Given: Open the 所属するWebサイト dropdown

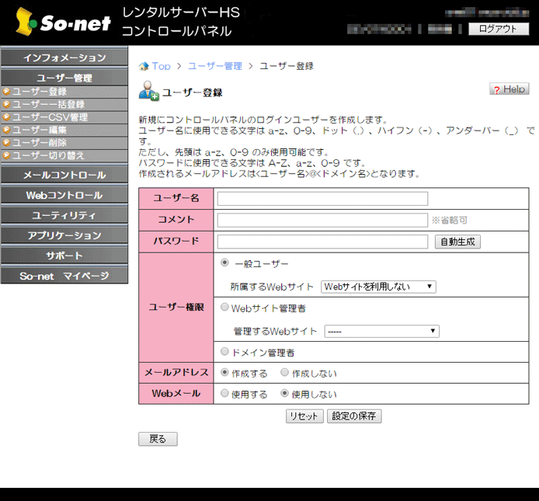Looking at the screenshot, I should click(x=378, y=287).
